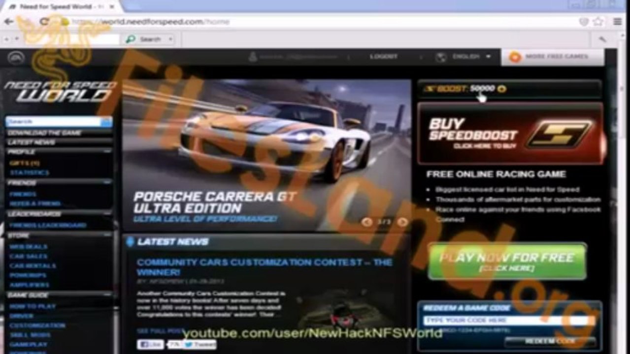Click the Redeem Code button
Screen dimensions: 630x354
550,342
